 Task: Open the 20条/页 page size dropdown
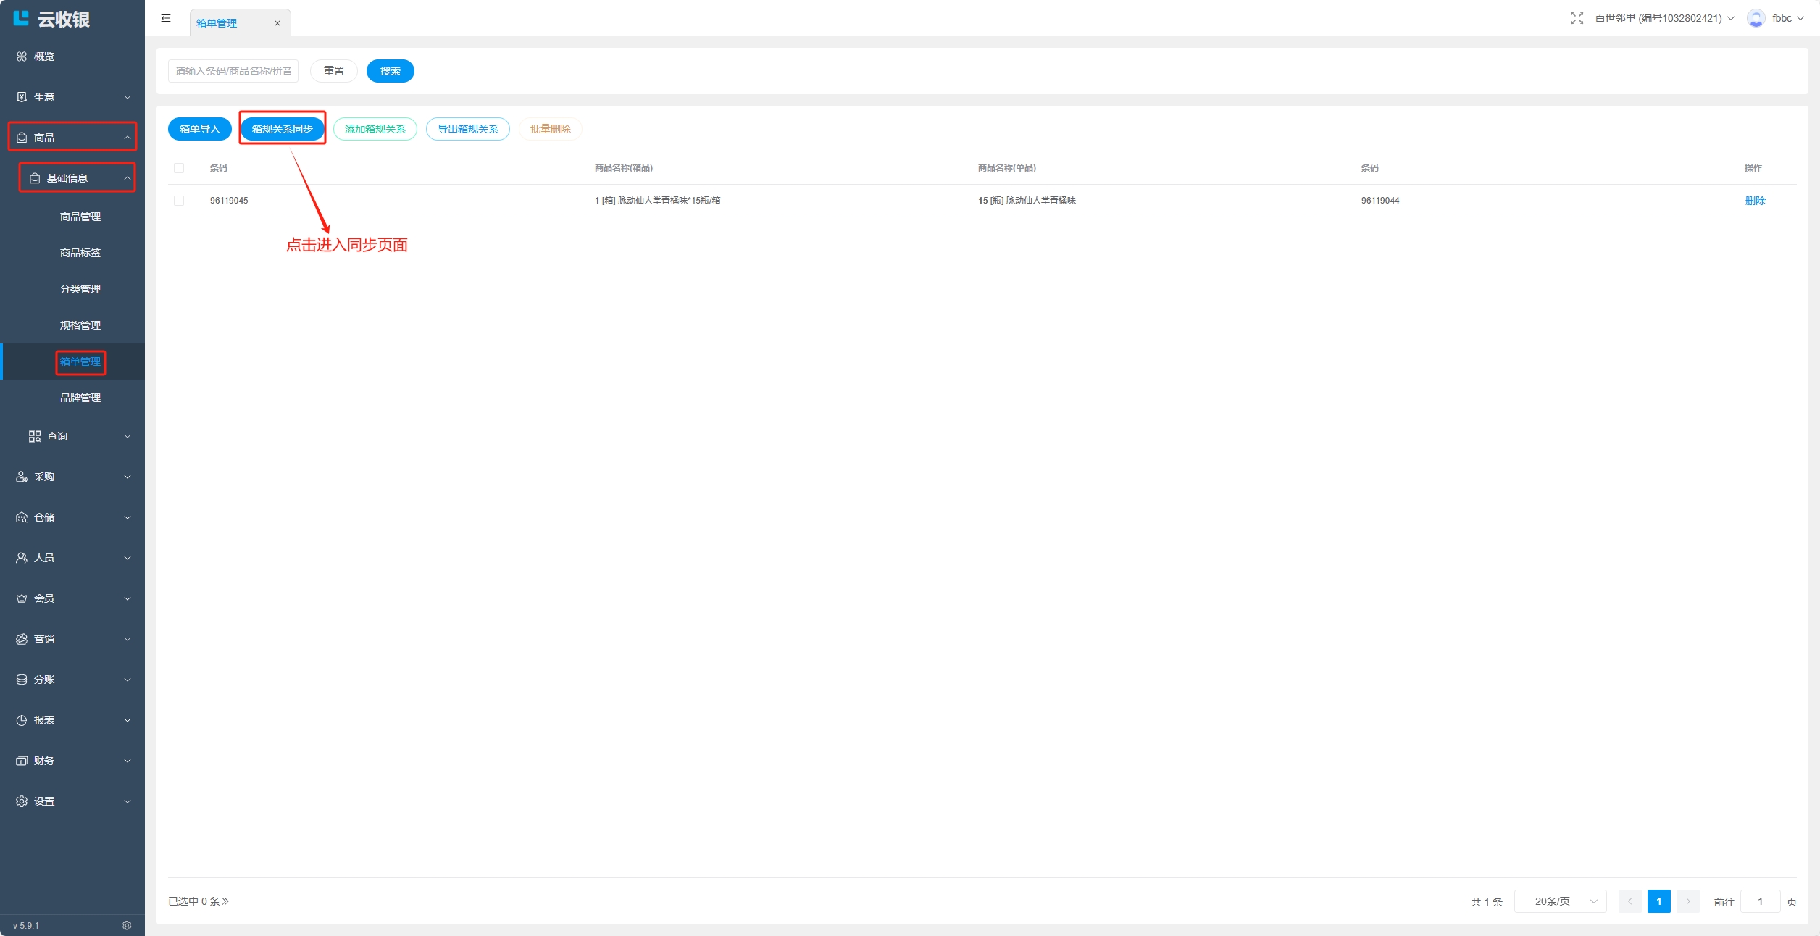pyautogui.click(x=1560, y=901)
